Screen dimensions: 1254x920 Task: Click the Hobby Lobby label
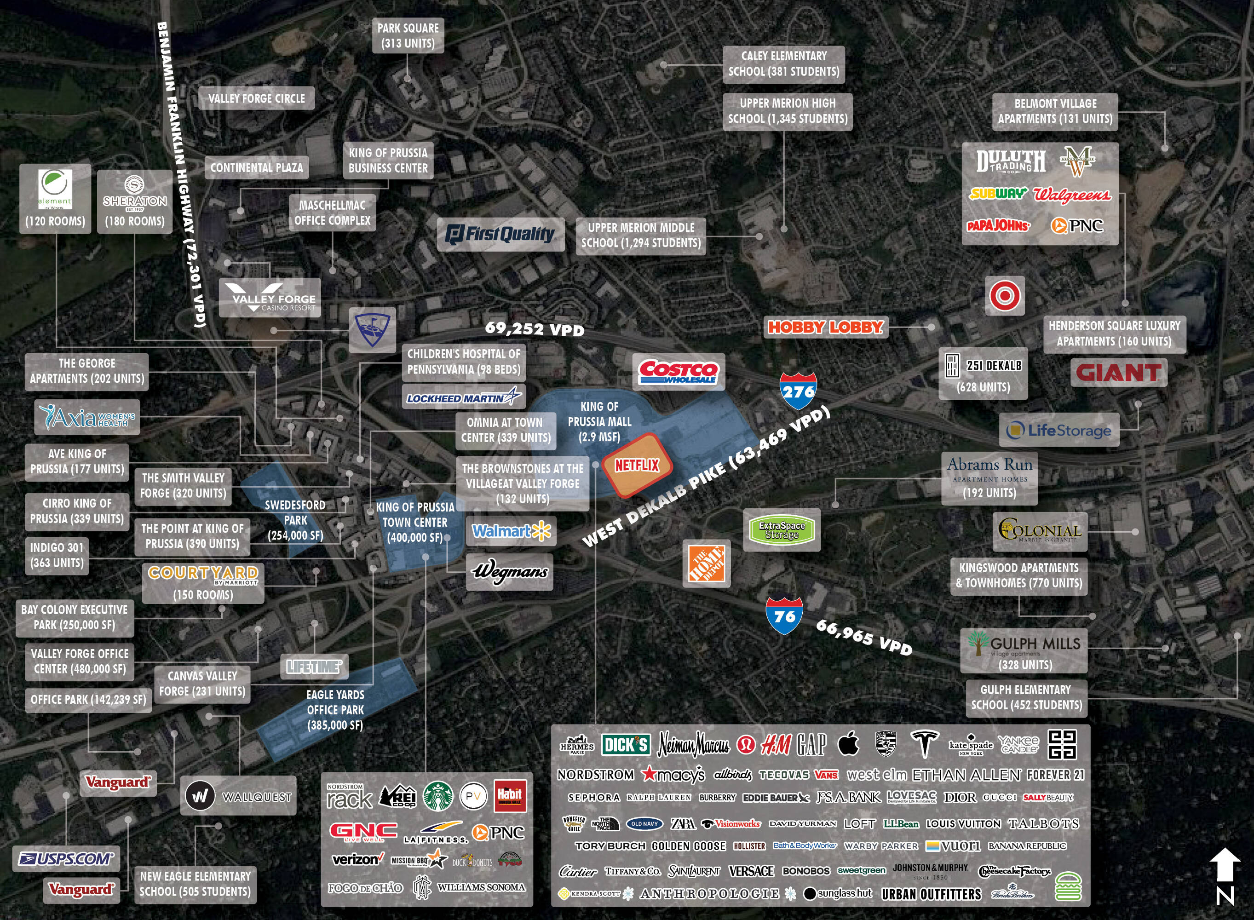pos(825,327)
